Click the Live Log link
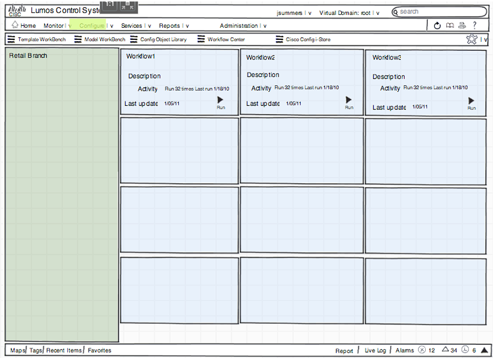The width and height of the screenshot is (493, 358). coord(375,351)
